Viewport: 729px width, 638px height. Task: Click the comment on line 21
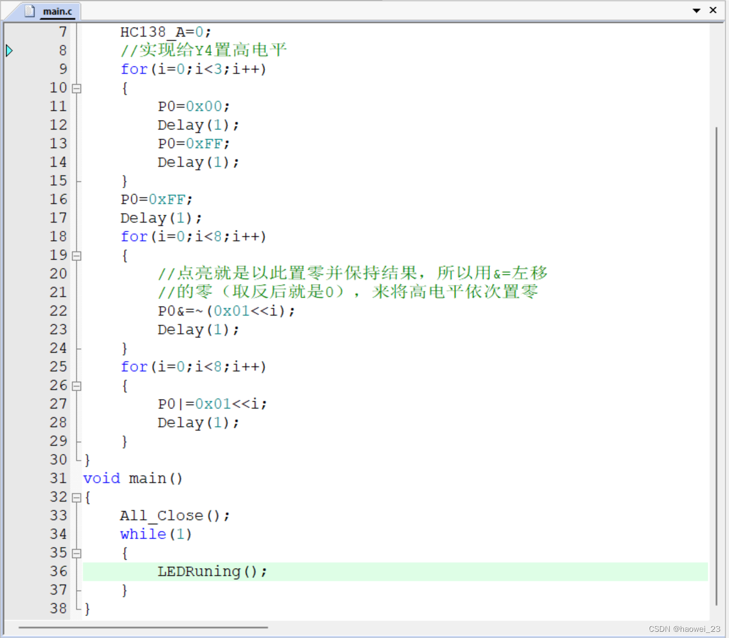(348, 292)
